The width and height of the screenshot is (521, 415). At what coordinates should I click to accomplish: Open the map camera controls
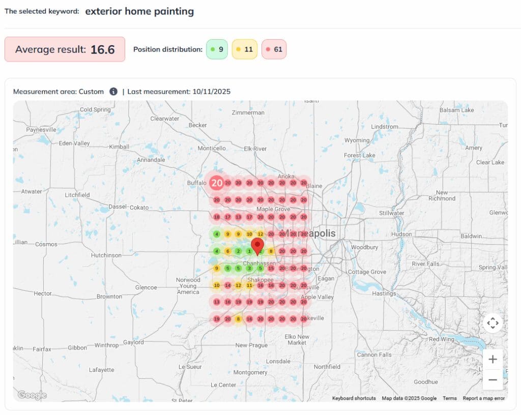click(493, 323)
